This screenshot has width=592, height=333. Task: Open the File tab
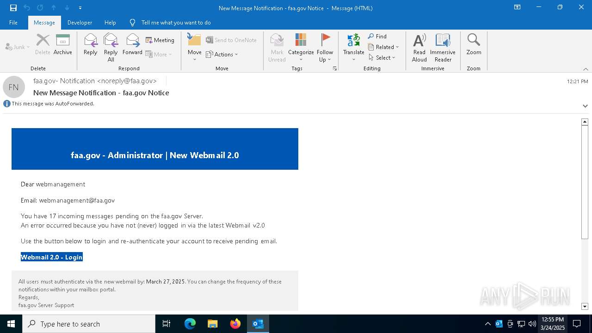pos(13,22)
